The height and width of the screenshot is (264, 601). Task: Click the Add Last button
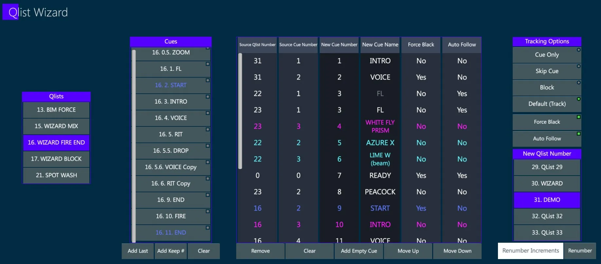click(138, 251)
